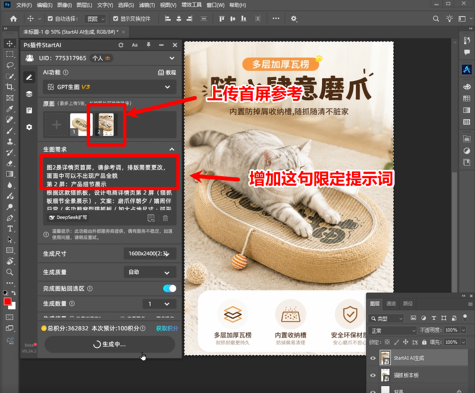Open the 填充 100% fill slider arrow
The image size is (475, 393).
tap(464, 342)
